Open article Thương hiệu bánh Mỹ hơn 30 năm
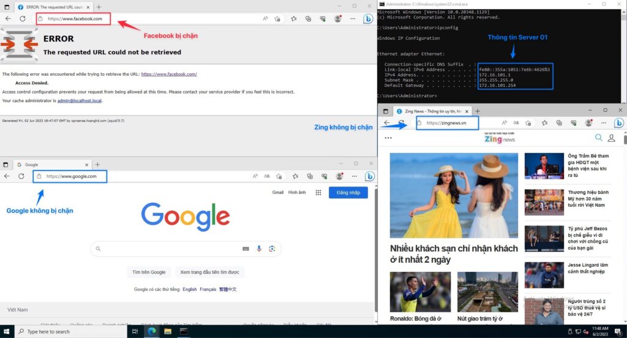 point(588,198)
